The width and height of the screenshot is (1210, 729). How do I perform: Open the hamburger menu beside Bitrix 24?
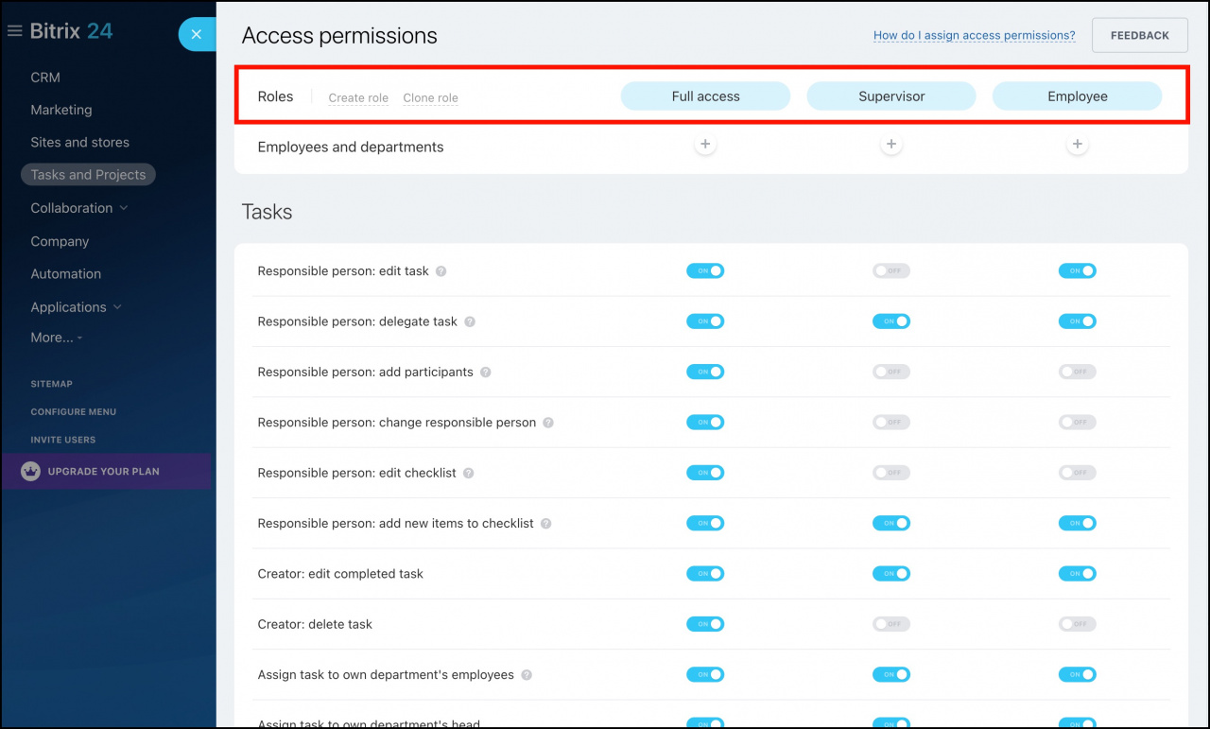14,31
